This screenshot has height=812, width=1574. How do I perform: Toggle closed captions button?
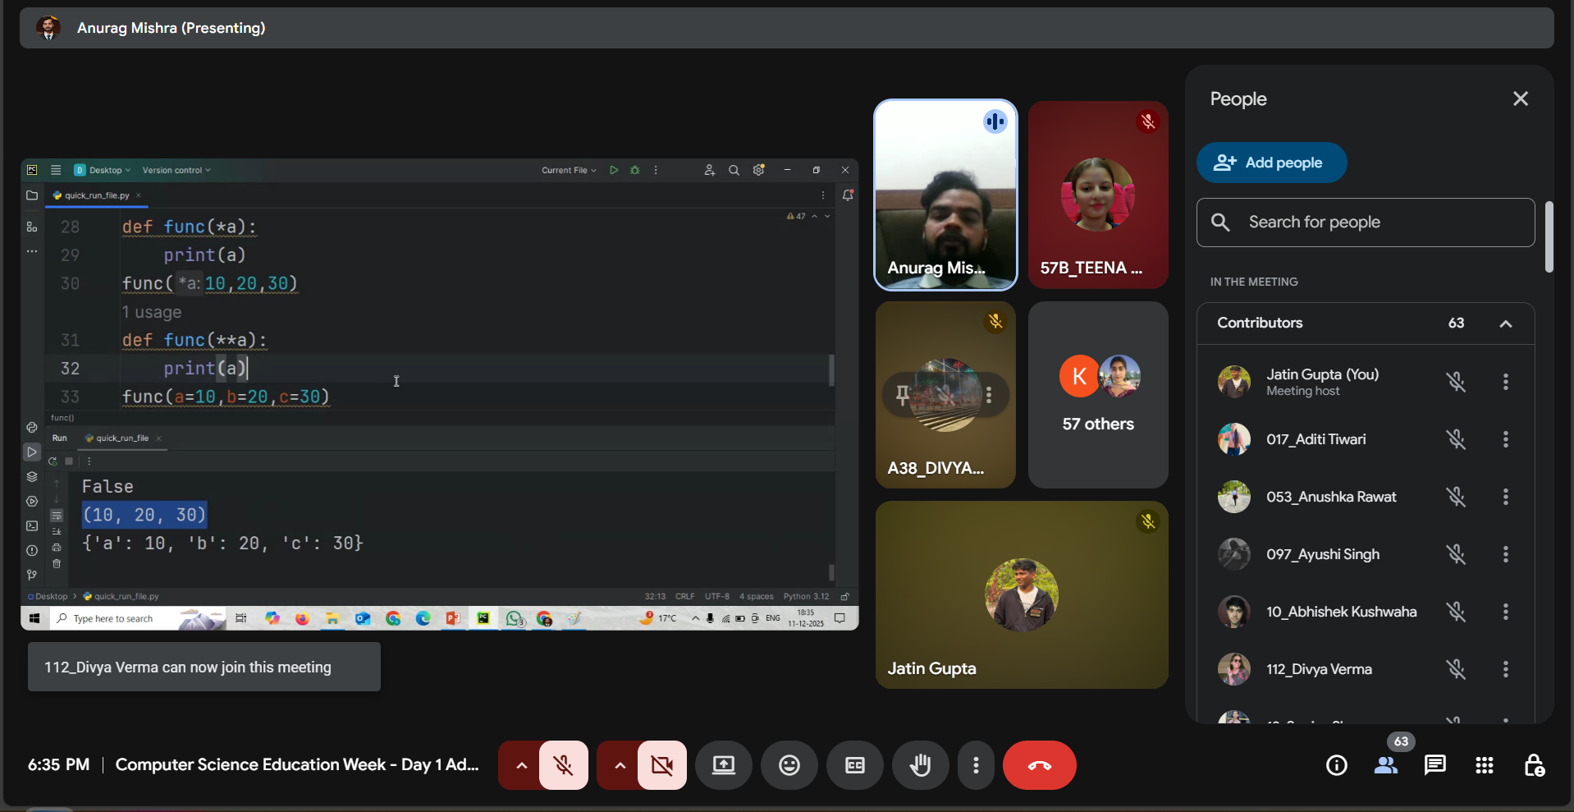[x=854, y=765]
